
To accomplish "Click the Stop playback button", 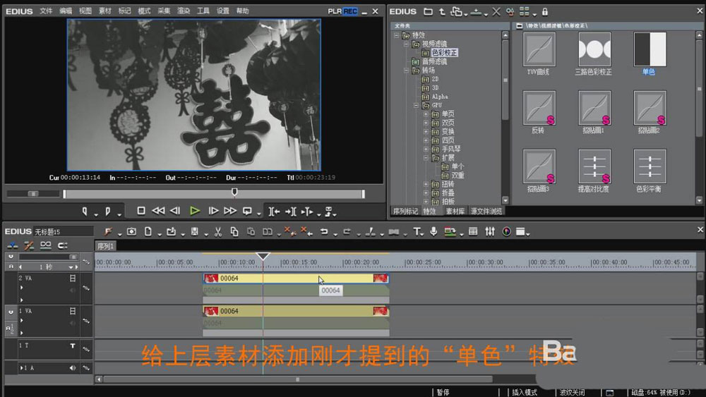I will 141,211.
